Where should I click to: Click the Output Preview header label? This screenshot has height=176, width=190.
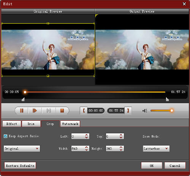[x=142, y=11]
